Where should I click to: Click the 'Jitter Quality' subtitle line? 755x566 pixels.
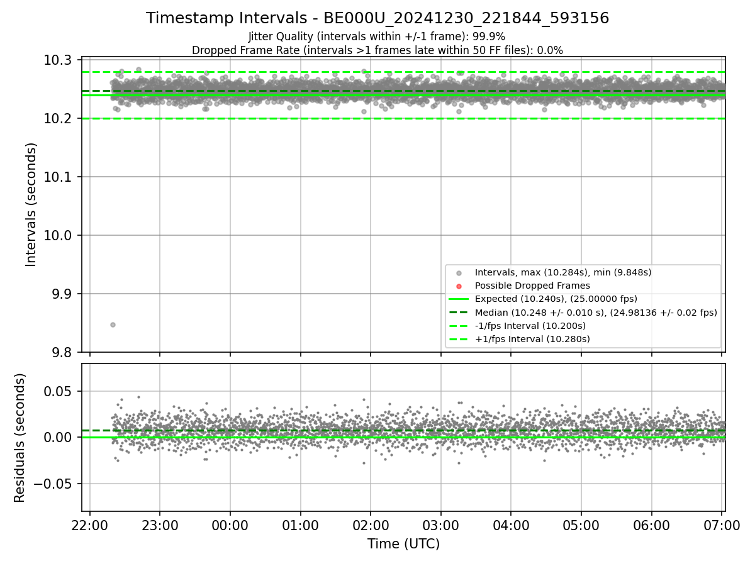tap(377, 36)
